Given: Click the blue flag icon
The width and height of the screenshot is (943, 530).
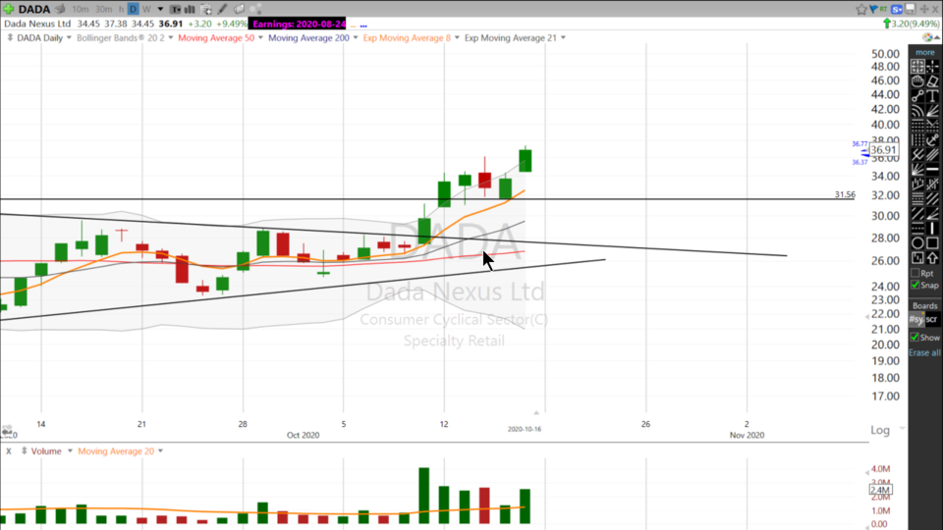Looking at the screenshot, I should (x=873, y=9).
